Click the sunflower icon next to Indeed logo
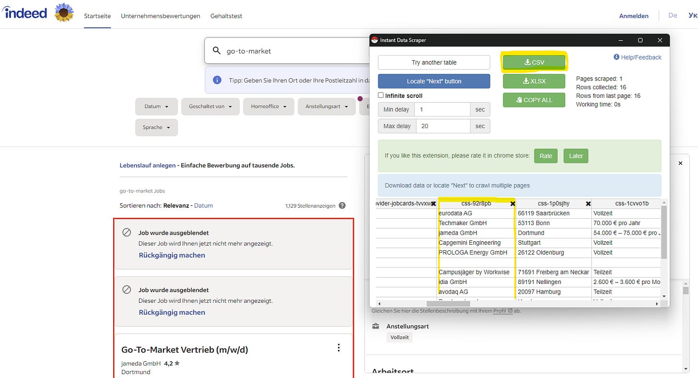Viewport: 698px width, 378px height. coord(64,12)
